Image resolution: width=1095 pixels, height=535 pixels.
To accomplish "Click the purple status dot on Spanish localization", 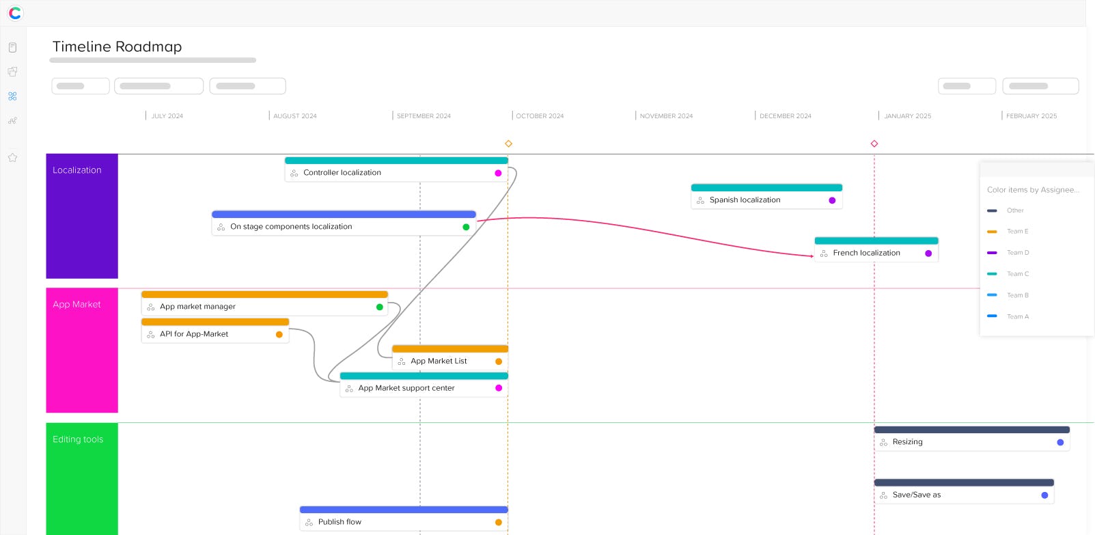I will pos(832,200).
